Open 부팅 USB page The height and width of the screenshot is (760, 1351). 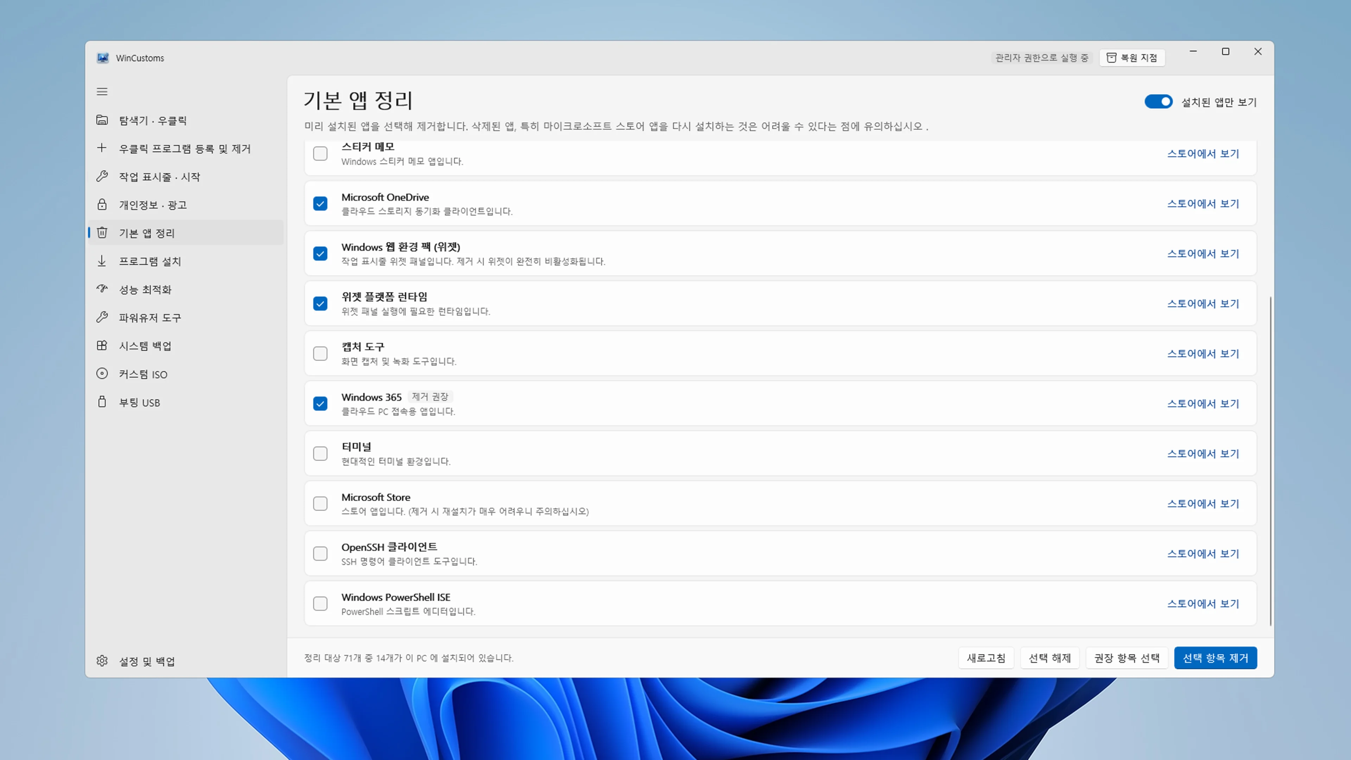pyautogui.click(x=186, y=402)
